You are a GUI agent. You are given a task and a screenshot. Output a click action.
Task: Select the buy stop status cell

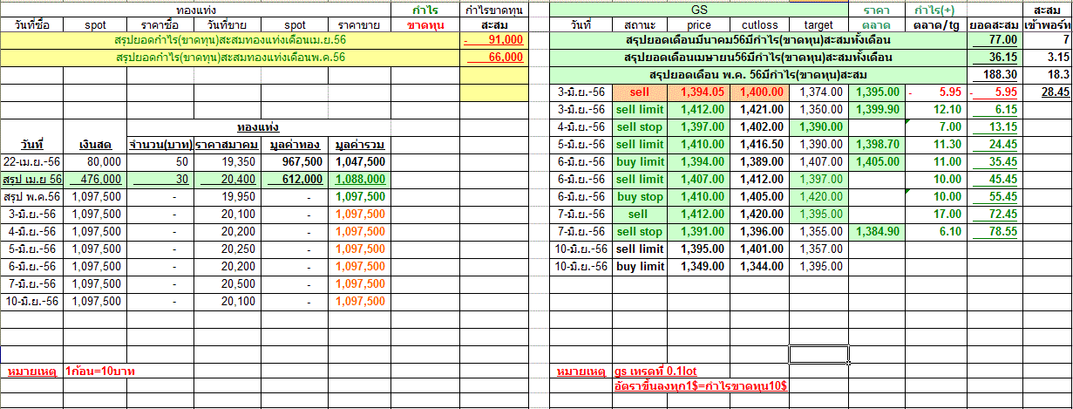(x=640, y=197)
